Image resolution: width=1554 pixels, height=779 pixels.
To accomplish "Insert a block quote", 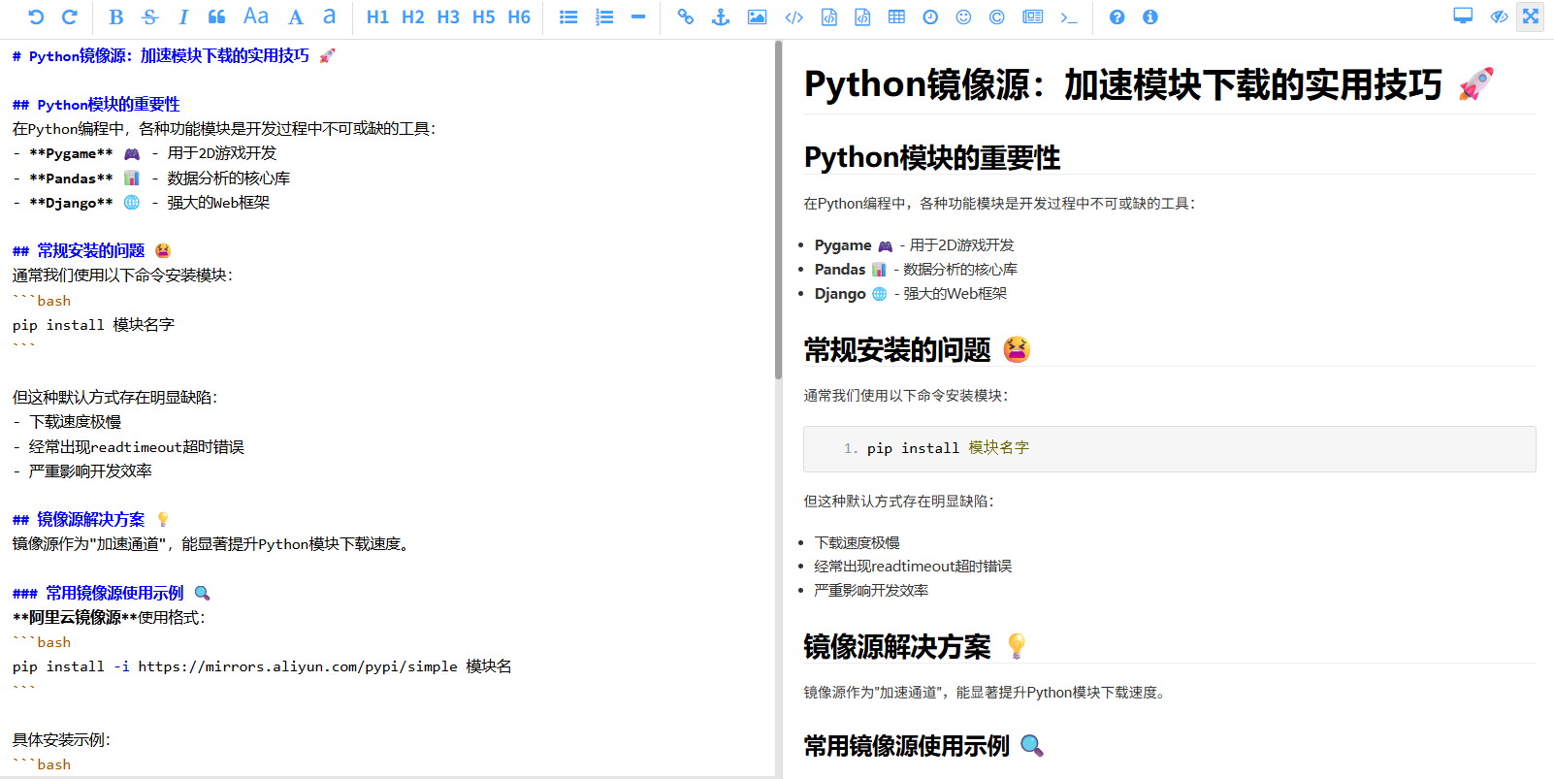I will 217,16.
